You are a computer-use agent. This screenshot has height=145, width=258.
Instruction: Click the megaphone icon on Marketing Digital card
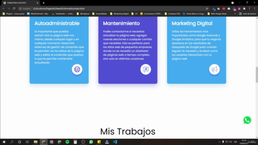tap(214, 69)
